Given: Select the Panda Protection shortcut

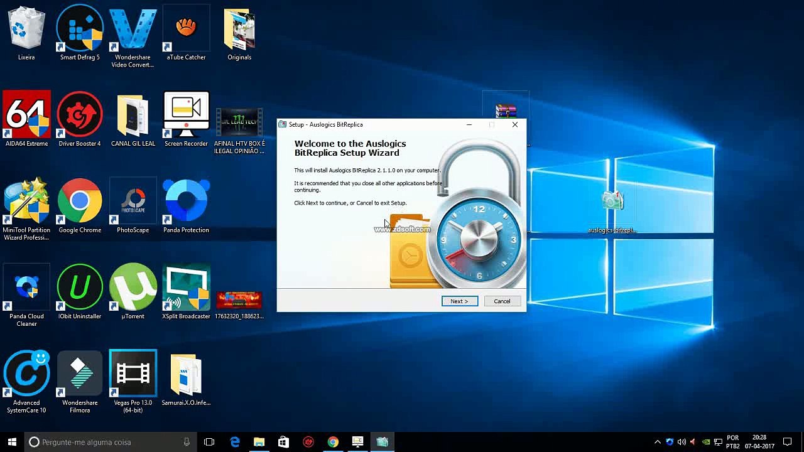Looking at the screenshot, I should pos(186,206).
